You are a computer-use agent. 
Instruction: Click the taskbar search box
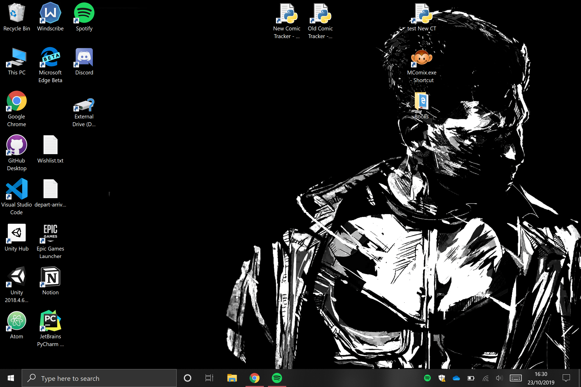[99, 378]
